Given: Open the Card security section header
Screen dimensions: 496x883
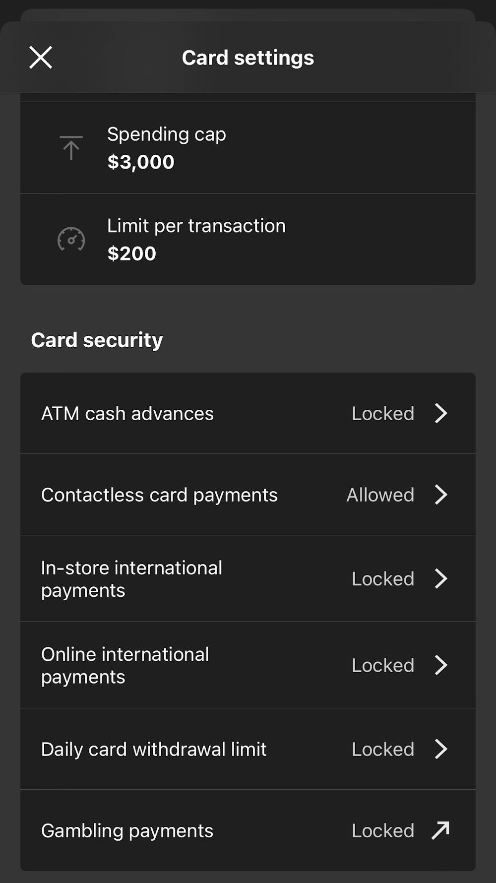Looking at the screenshot, I should click(97, 339).
